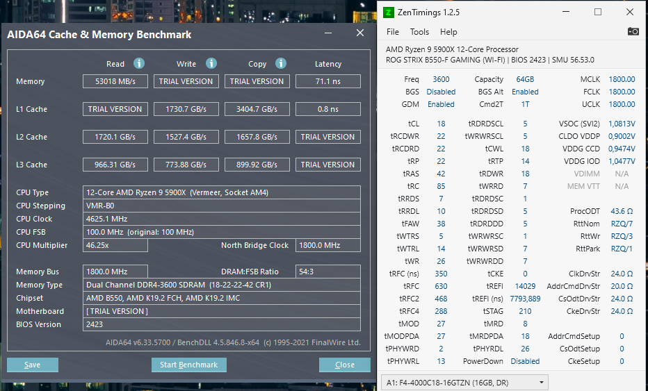This screenshot has width=648, height=391.
Task: Click the Read info icon in AIDA64
Action: coord(139,63)
